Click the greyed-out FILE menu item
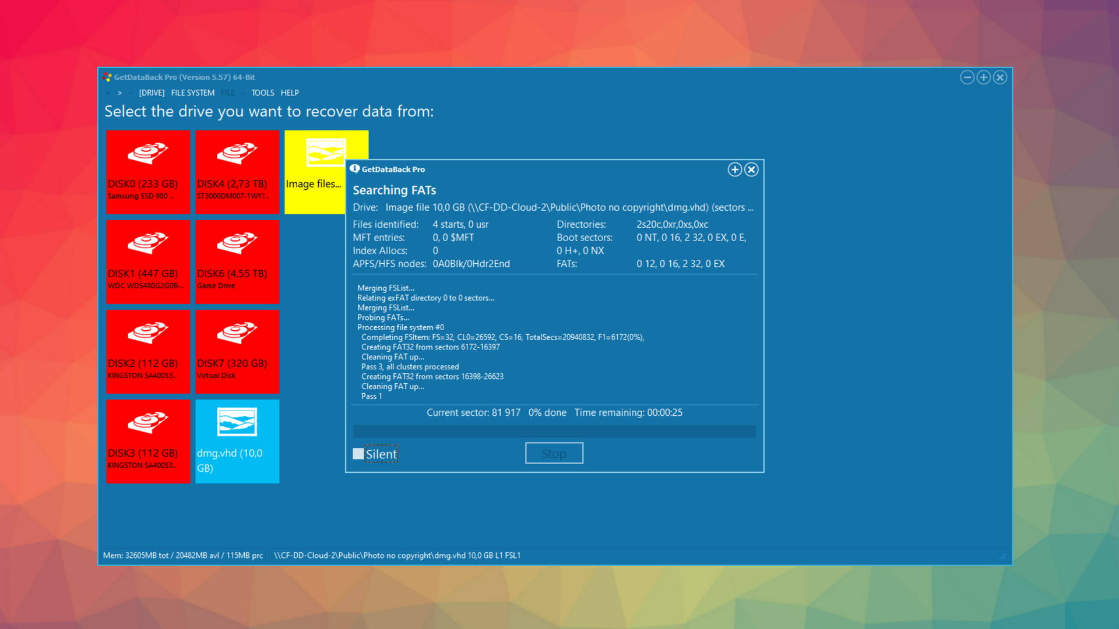 228,93
